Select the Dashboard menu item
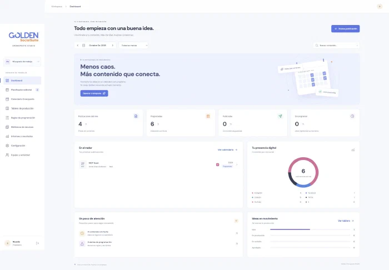 coord(22,81)
